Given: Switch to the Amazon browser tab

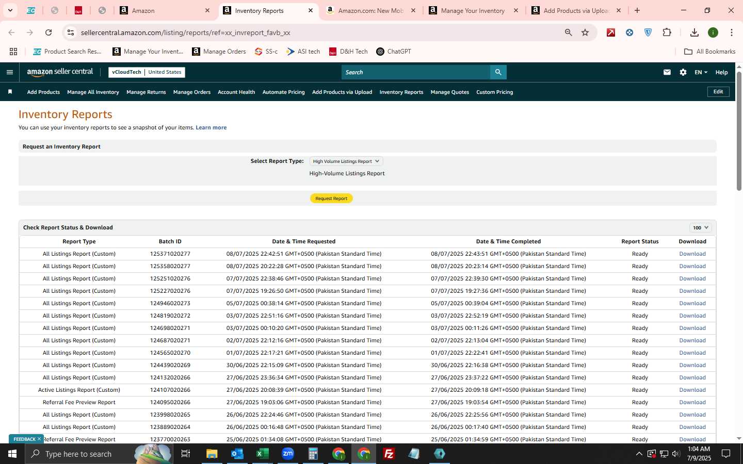Looking at the screenshot, I should [x=165, y=10].
